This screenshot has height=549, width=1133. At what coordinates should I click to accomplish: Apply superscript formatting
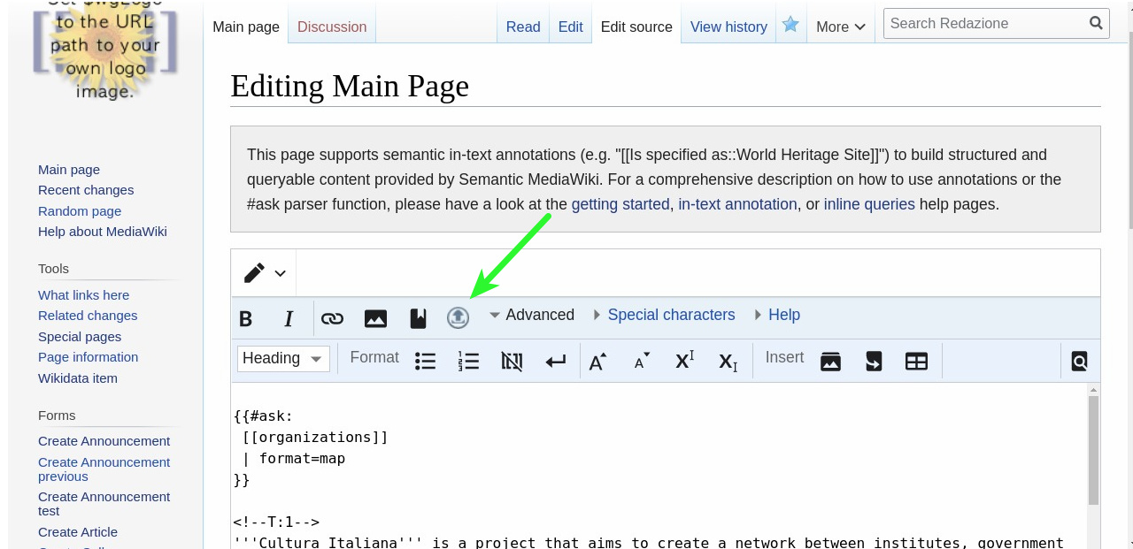coord(684,361)
